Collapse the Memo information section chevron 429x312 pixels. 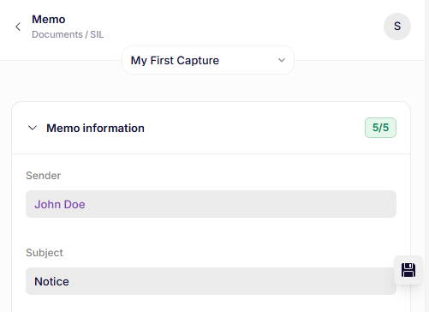click(x=33, y=128)
